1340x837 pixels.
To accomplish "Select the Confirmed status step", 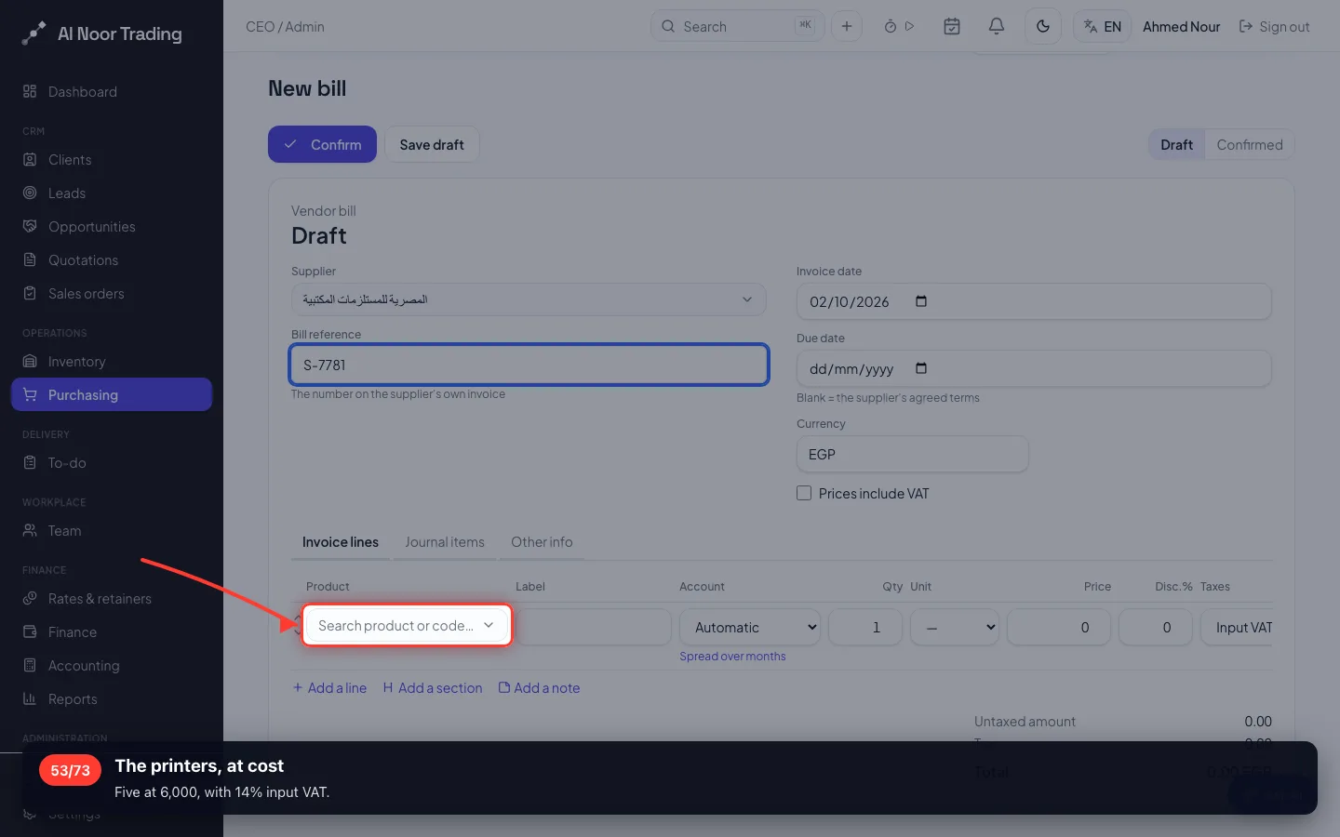I will tap(1249, 144).
